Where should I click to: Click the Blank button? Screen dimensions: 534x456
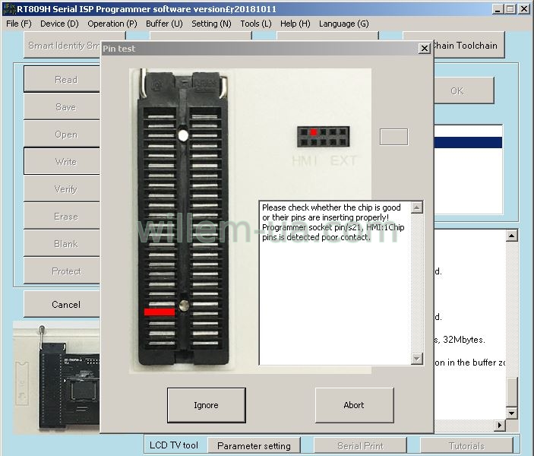tap(62, 244)
